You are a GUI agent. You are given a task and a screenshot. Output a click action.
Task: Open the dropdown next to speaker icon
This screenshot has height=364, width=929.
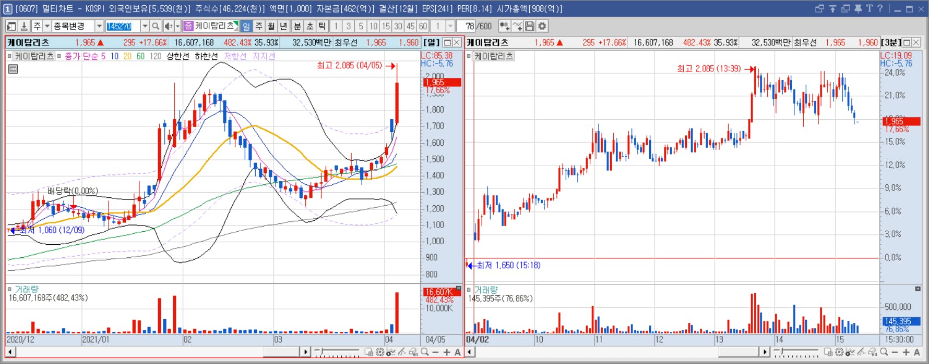(x=177, y=26)
